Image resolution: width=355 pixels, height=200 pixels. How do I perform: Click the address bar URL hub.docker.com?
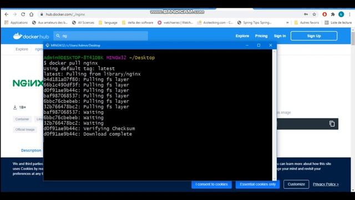pyautogui.click(x=65, y=14)
